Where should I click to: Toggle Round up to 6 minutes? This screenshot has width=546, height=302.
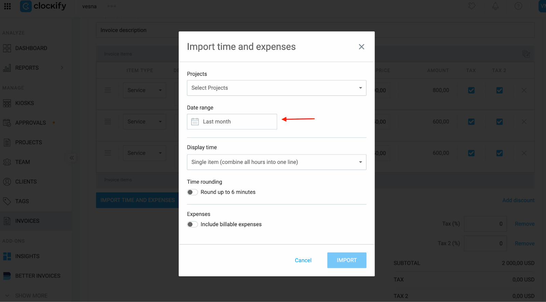[x=192, y=192]
